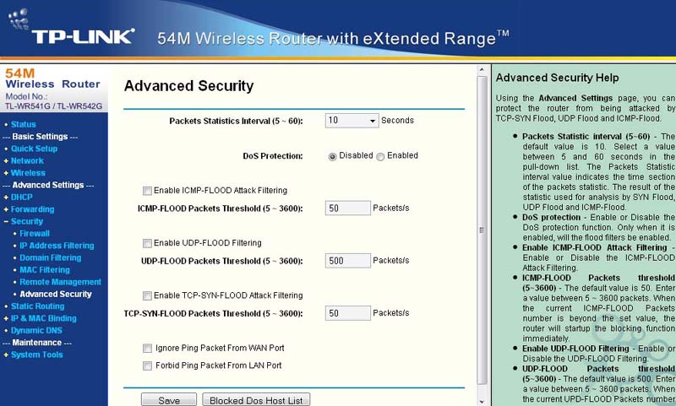Expand the Network menu
Viewport: 676px width, 406px height.
pyautogui.click(x=27, y=160)
